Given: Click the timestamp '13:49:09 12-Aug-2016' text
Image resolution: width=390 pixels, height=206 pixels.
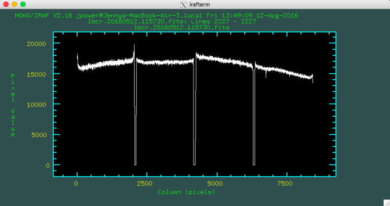Looking at the screenshot, I should point(260,16).
